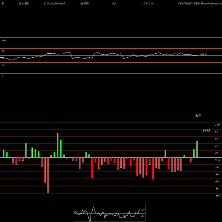Click the 80 axis label on histogram
This screenshot has width=222, height=222.
[x=217, y=132]
